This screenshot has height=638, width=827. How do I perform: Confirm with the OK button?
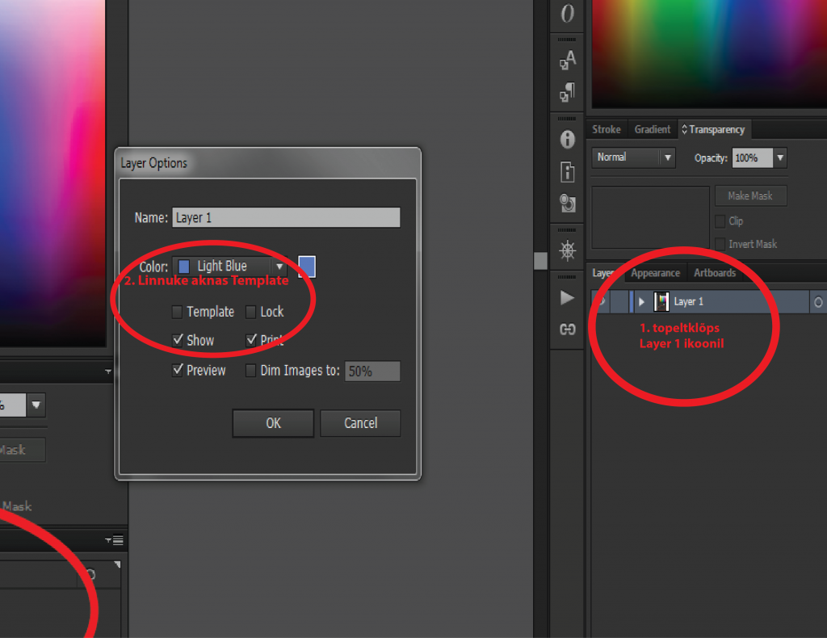pos(273,423)
